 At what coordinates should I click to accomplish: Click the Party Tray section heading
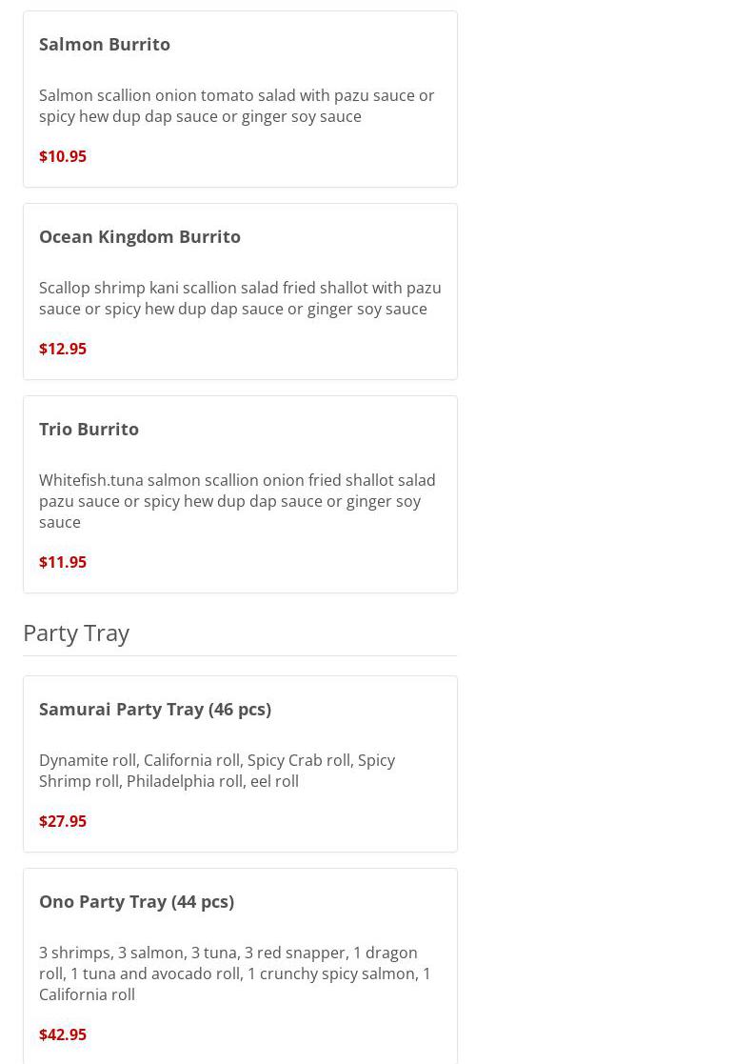pos(76,632)
